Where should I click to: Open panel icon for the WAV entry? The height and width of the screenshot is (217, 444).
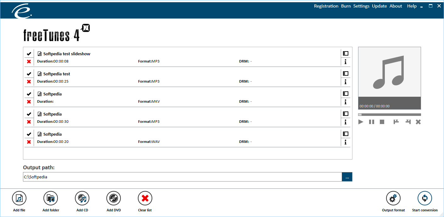pyautogui.click(x=346, y=134)
